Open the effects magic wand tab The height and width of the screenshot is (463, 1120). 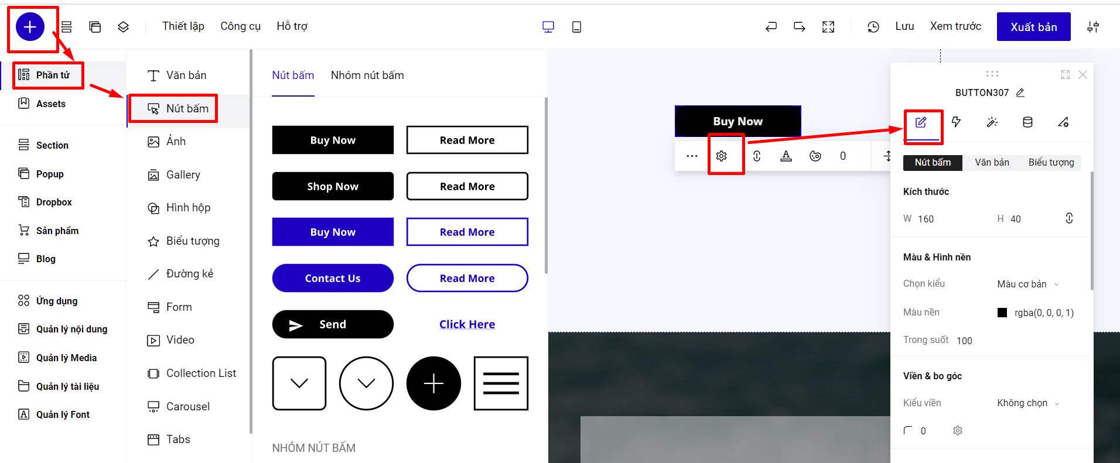click(x=992, y=122)
